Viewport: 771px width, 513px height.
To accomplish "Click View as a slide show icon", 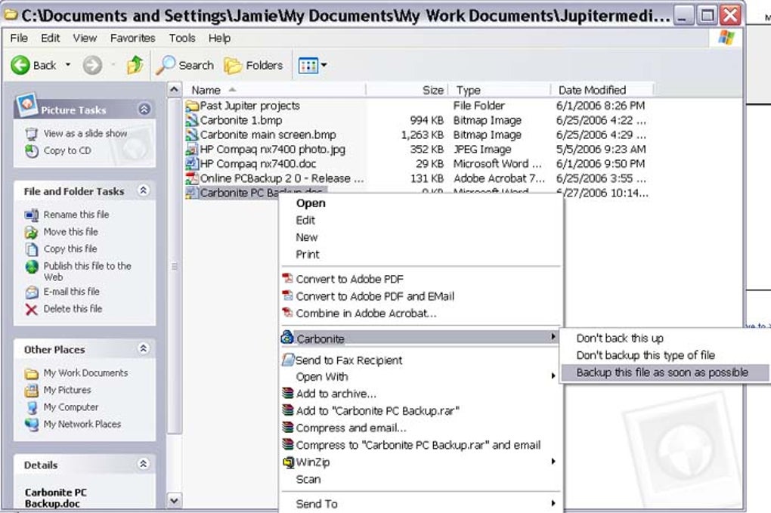I will point(32,134).
